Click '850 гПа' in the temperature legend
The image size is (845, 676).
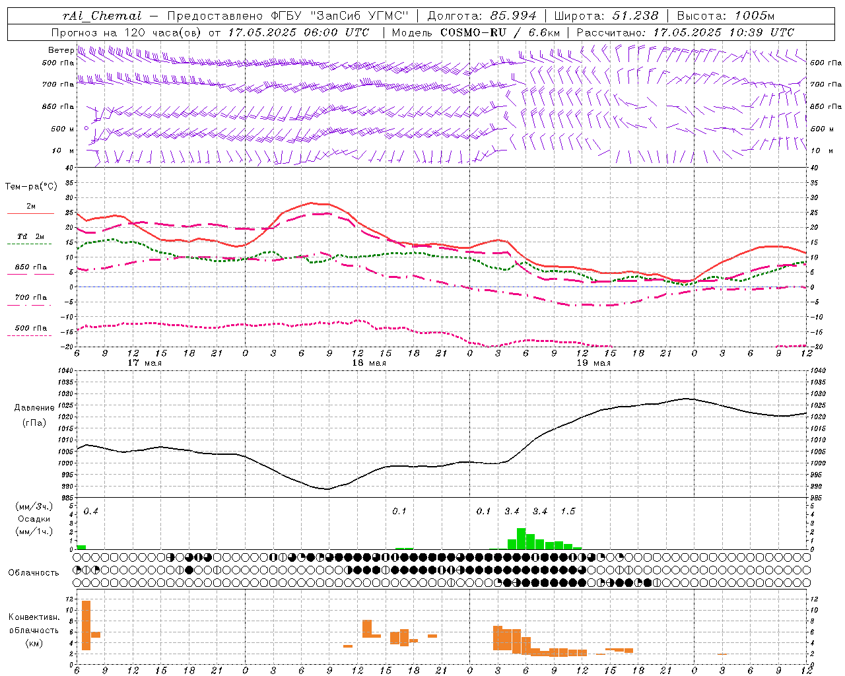coord(30,267)
